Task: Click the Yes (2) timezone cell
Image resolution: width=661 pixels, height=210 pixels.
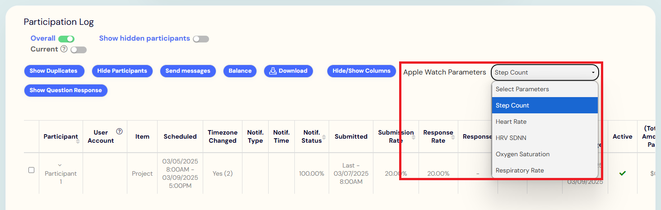Action: [222, 173]
